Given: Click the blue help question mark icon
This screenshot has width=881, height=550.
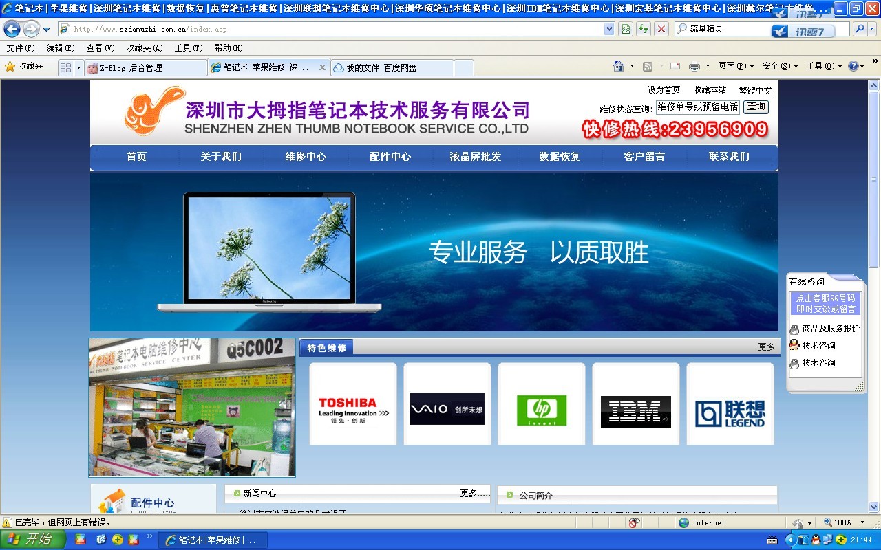Looking at the screenshot, I should tap(853, 67).
